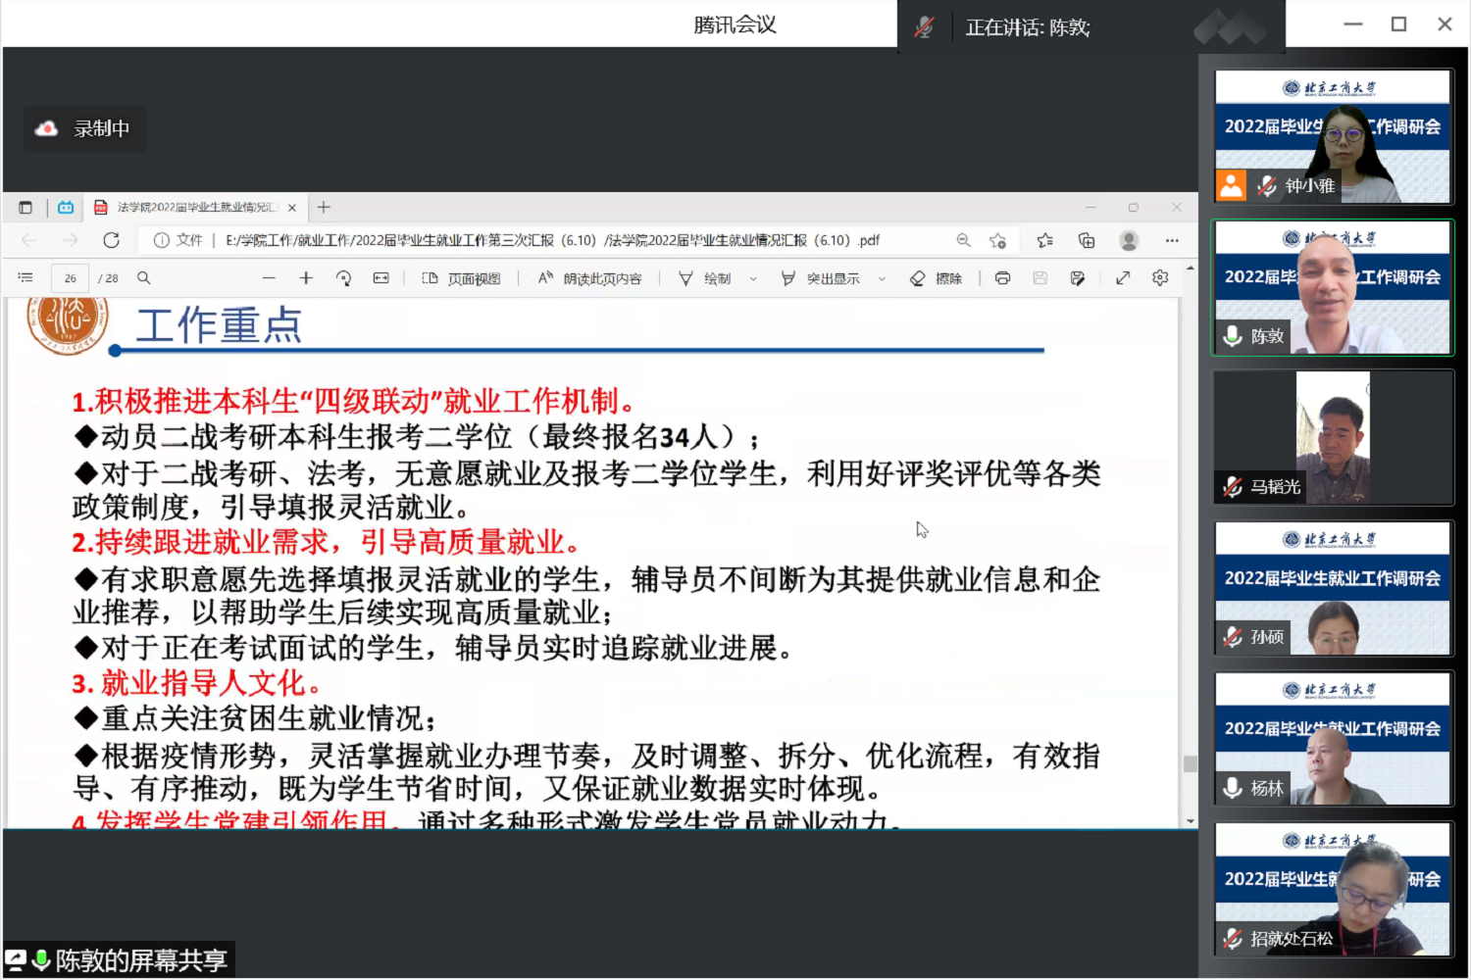Click the 页面视图 page view button
This screenshot has height=980, width=1471.
point(462,278)
